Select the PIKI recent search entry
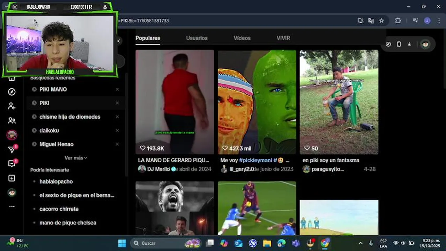Image resolution: width=446 pixels, height=251 pixels. tap(44, 103)
